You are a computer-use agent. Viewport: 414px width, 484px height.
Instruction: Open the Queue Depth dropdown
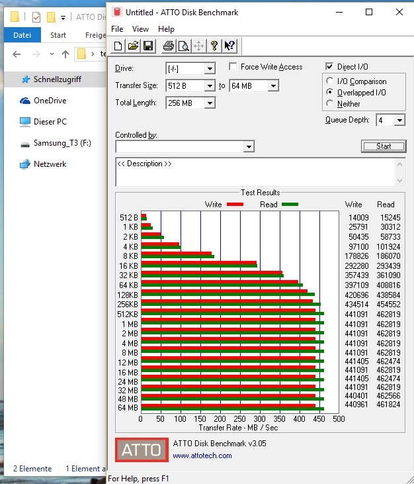(399, 120)
